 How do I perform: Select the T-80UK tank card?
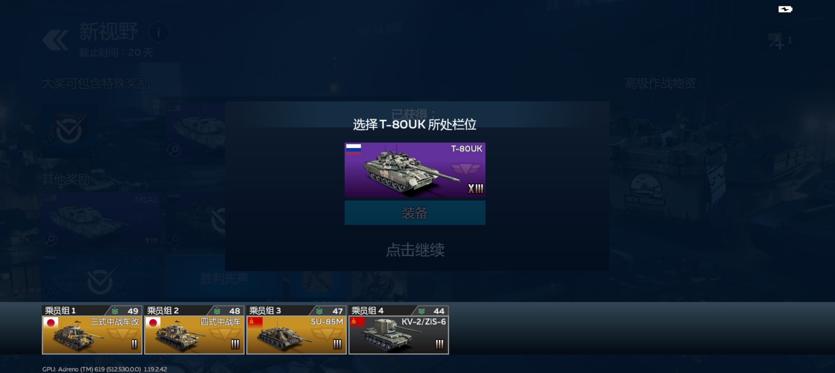click(415, 170)
